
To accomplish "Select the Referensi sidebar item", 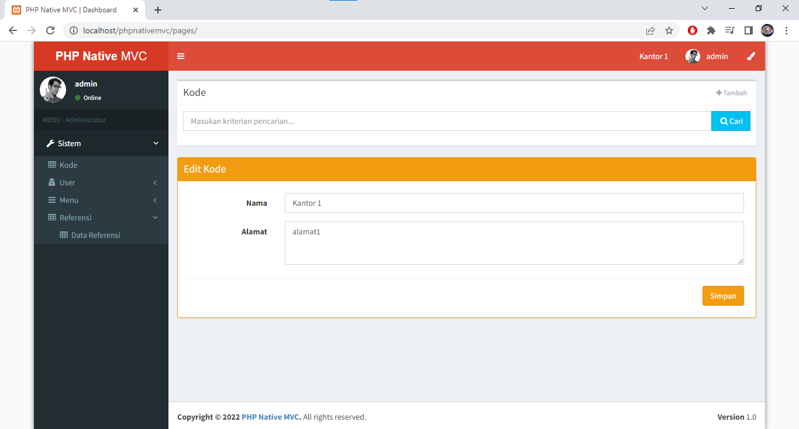I will pyautogui.click(x=101, y=217).
